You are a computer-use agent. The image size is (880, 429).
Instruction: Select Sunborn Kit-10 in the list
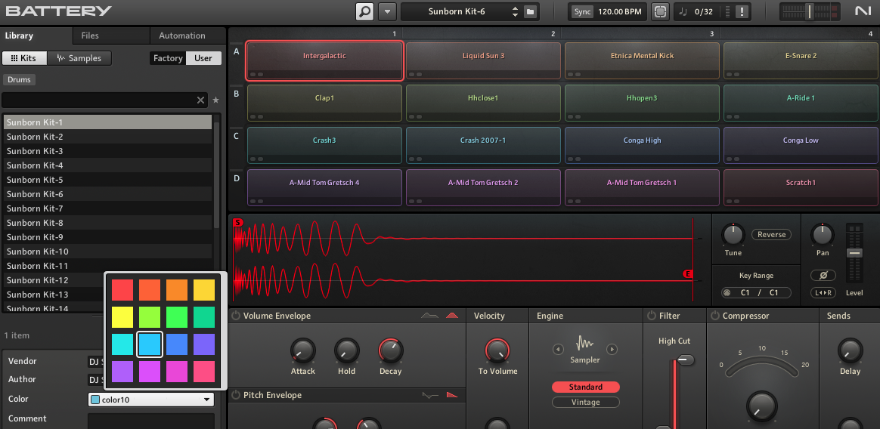pyautogui.click(x=107, y=252)
